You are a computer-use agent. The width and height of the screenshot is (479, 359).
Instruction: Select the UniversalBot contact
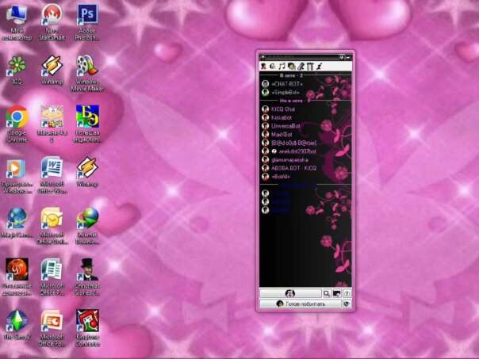click(285, 126)
